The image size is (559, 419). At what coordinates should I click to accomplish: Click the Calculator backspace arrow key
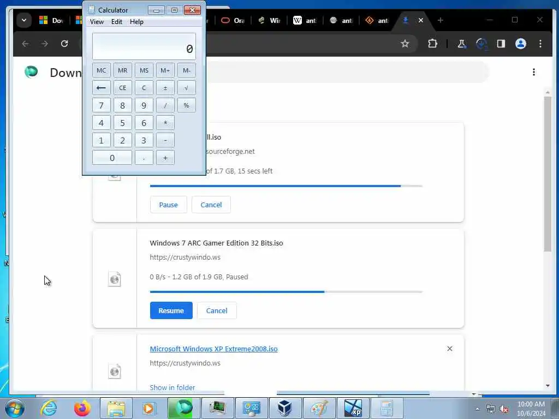point(101,88)
